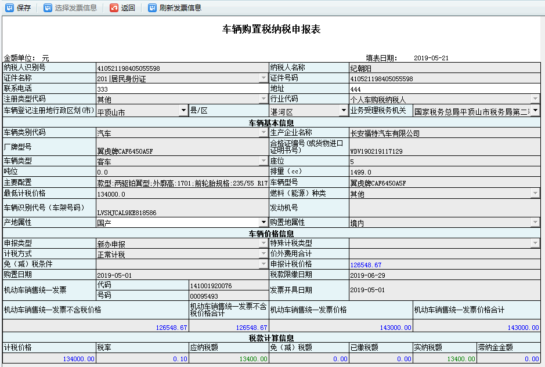545x367 pixels.
Task: Open the 注册类型代码 dropdown
Action: click(263, 100)
